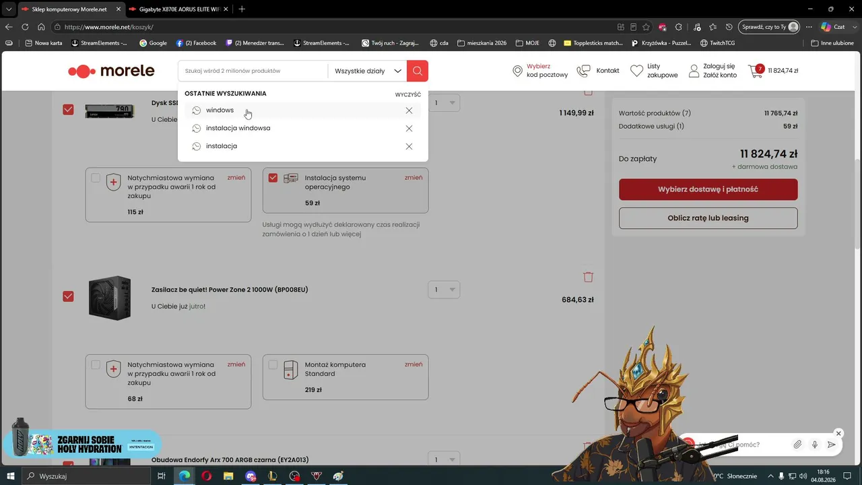Open quantity dropdown for be quiet! power supply
The image size is (862, 485).
click(444, 290)
